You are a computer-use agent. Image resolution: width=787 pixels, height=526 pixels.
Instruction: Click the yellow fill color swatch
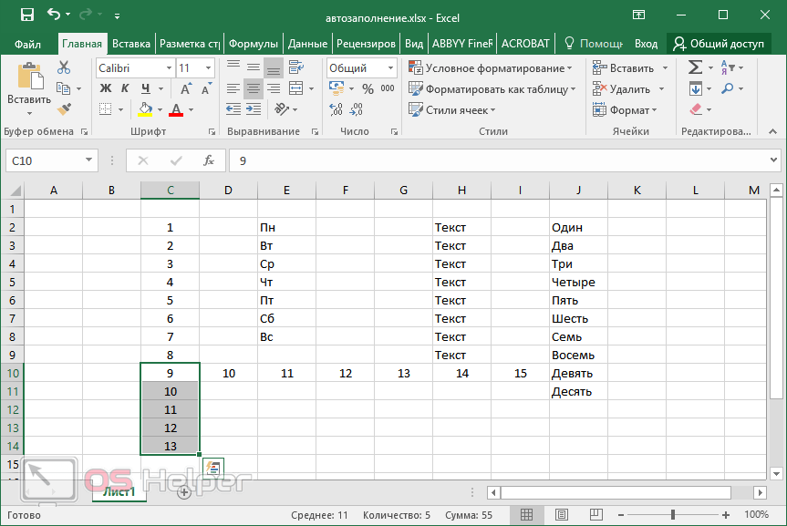pyautogui.click(x=145, y=109)
